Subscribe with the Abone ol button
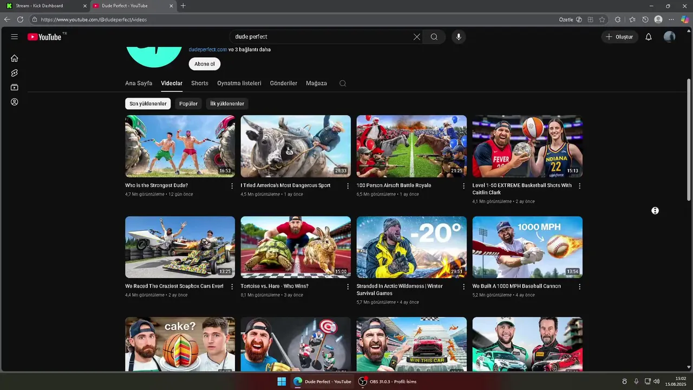The width and height of the screenshot is (693, 390). point(205,64)
